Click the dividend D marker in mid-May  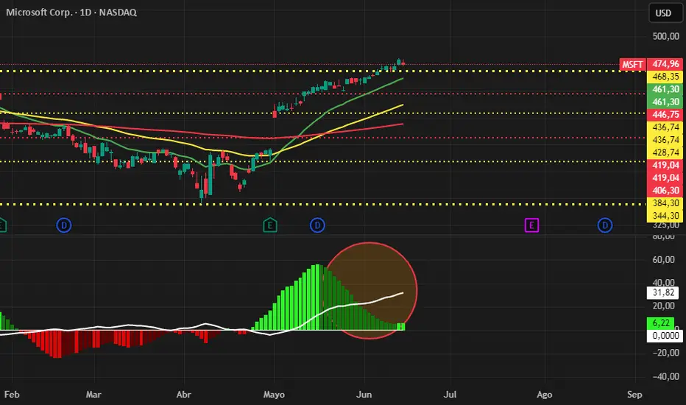click(x=317, y=225)
